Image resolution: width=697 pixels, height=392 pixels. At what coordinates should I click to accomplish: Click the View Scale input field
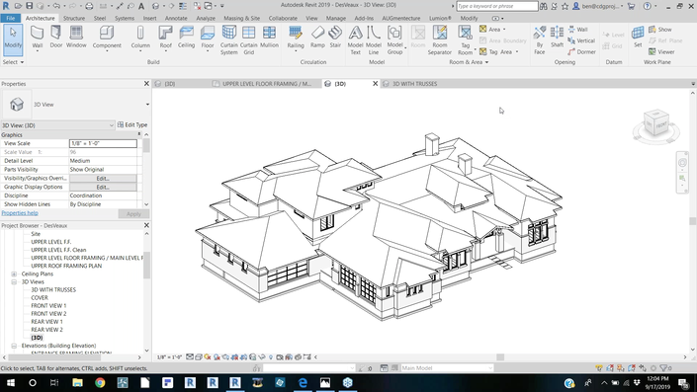103,143
